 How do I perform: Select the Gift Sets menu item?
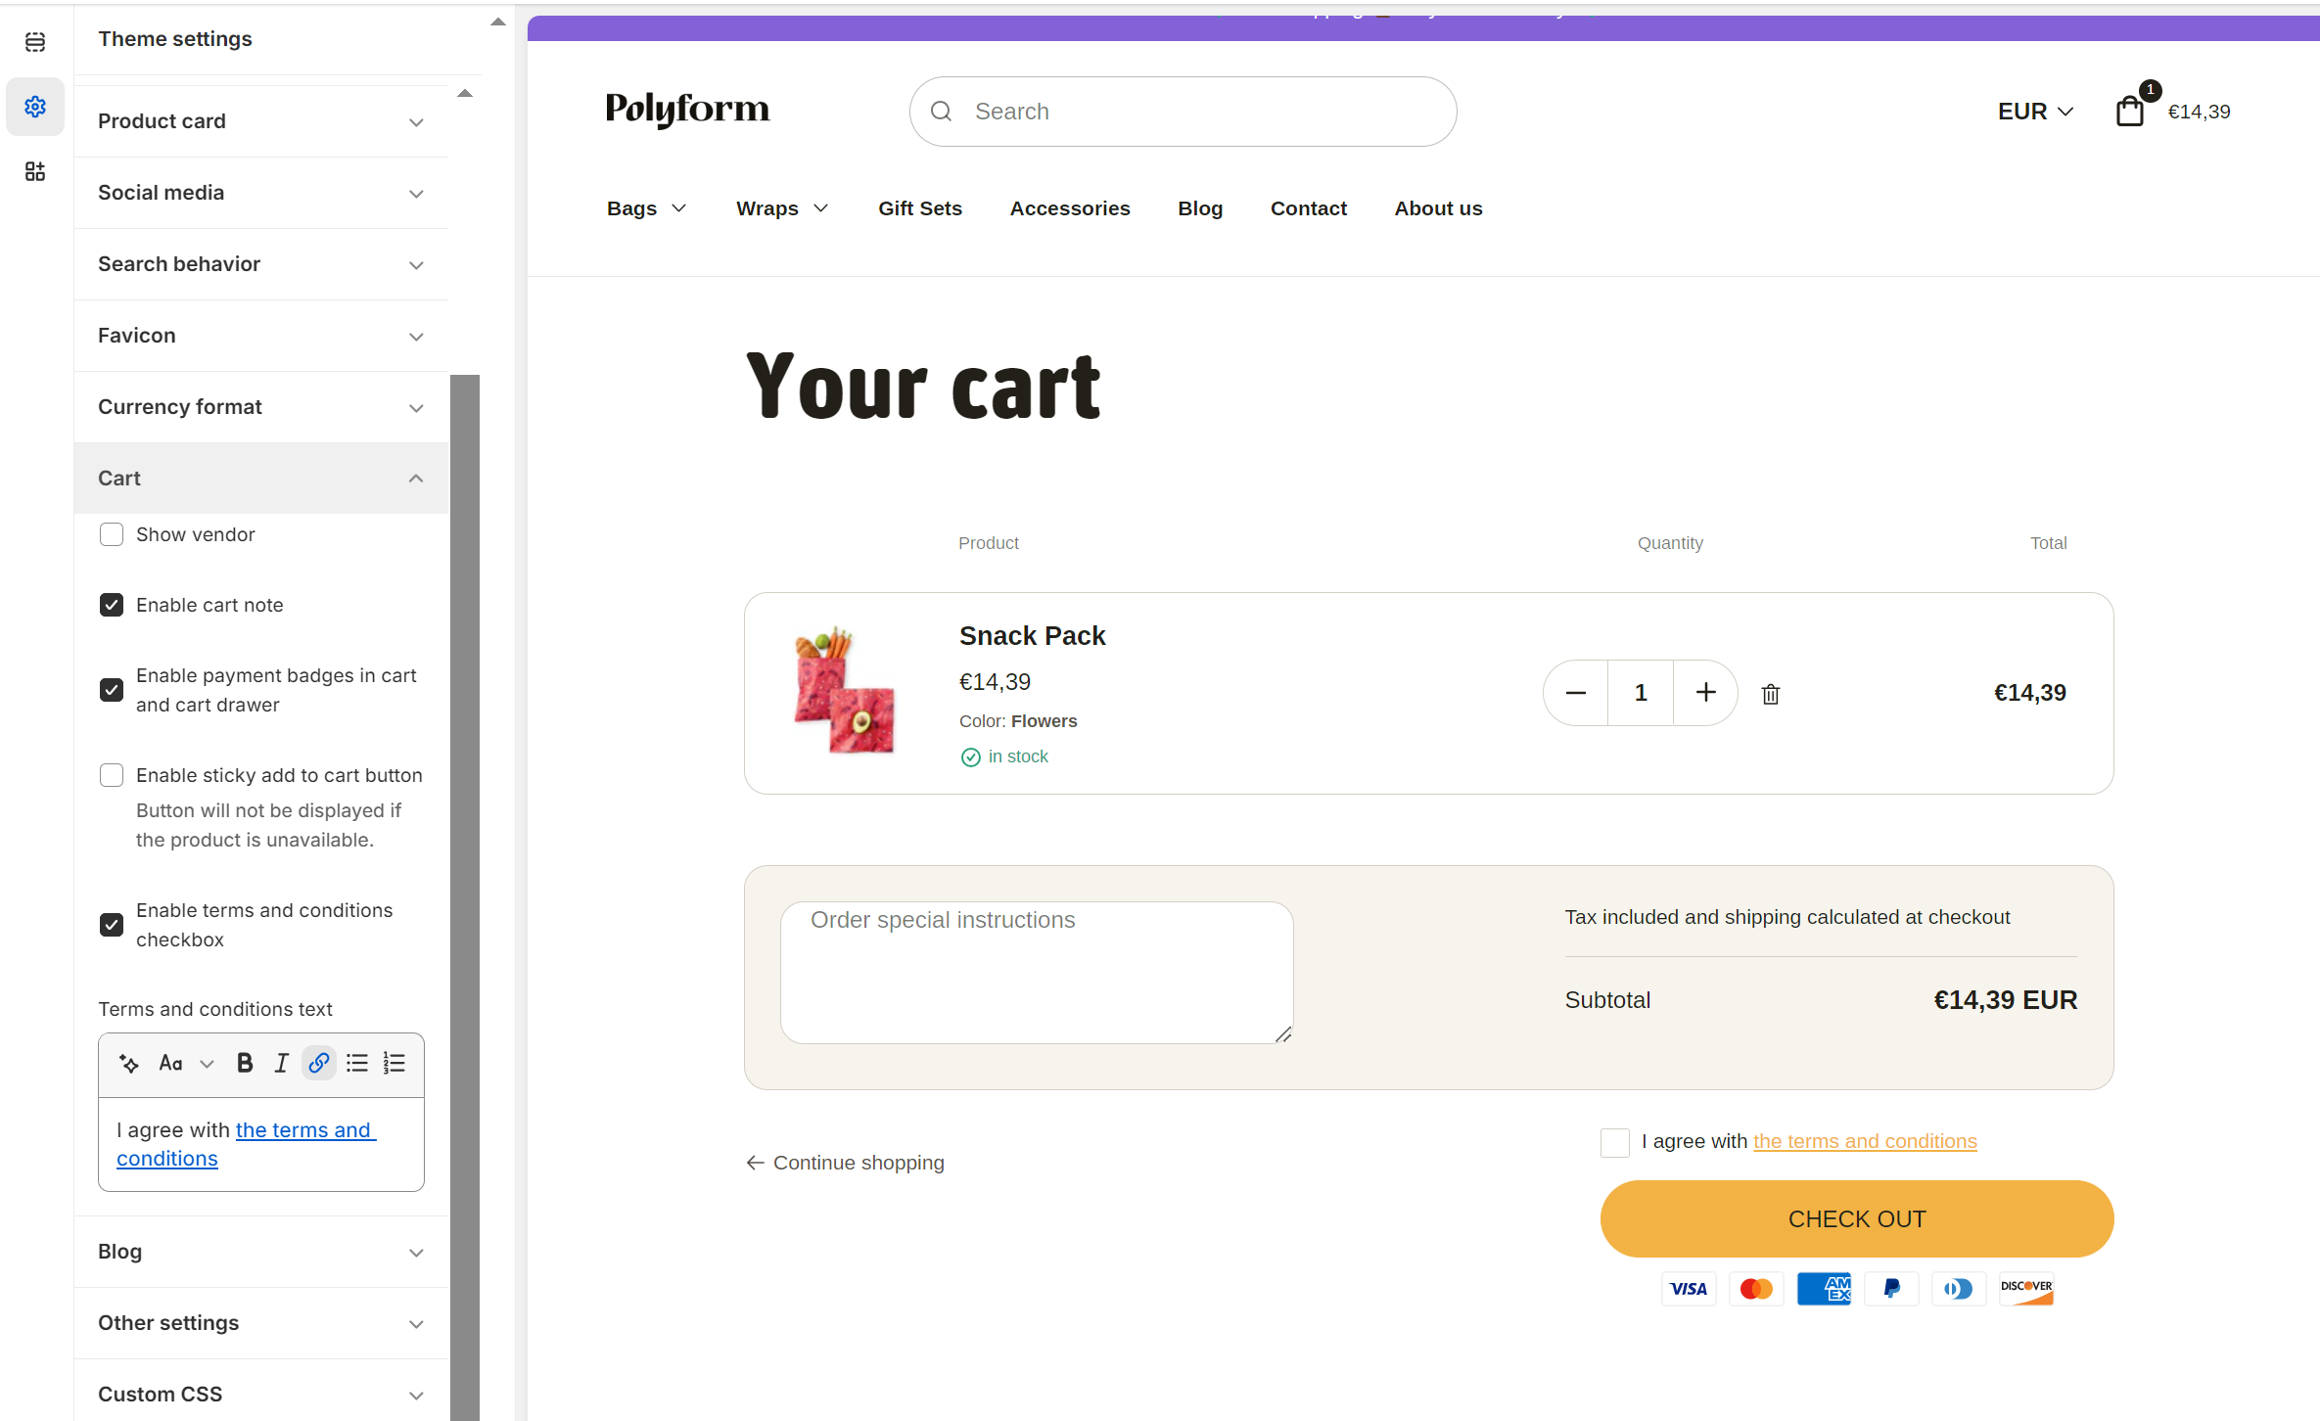[x=919, y=208]
